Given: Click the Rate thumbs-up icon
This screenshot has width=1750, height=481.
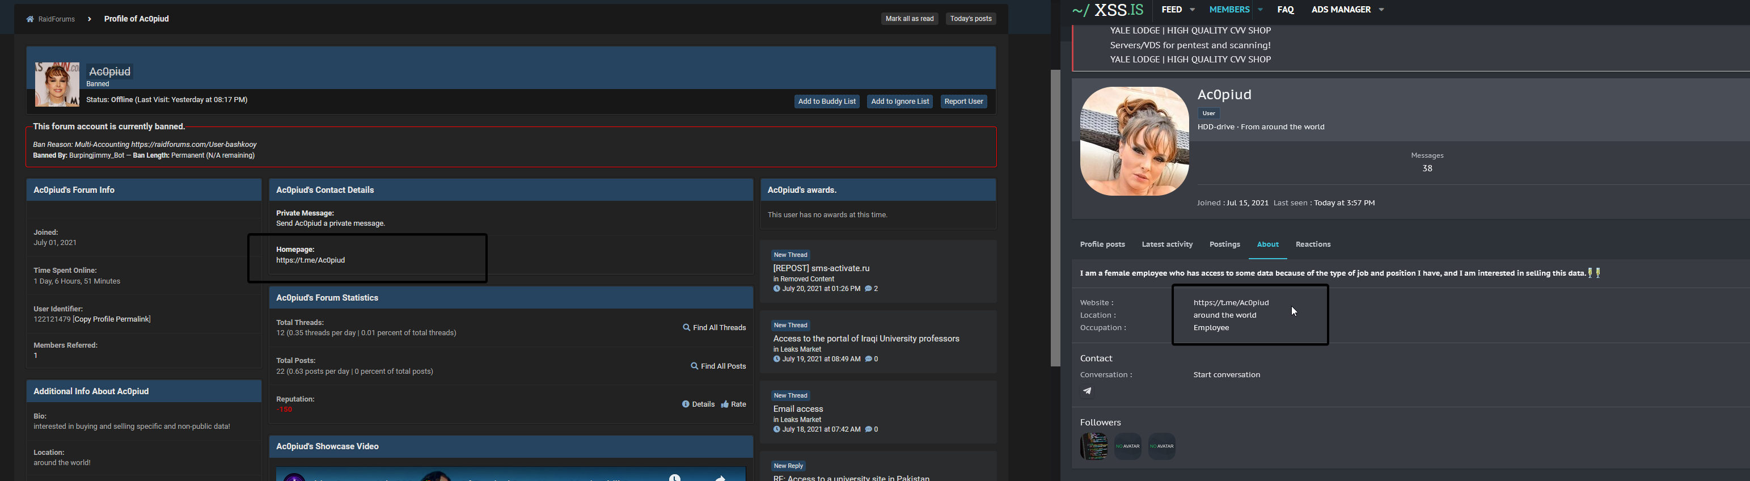Looking at the screenshot, I should tap(725, 404).
